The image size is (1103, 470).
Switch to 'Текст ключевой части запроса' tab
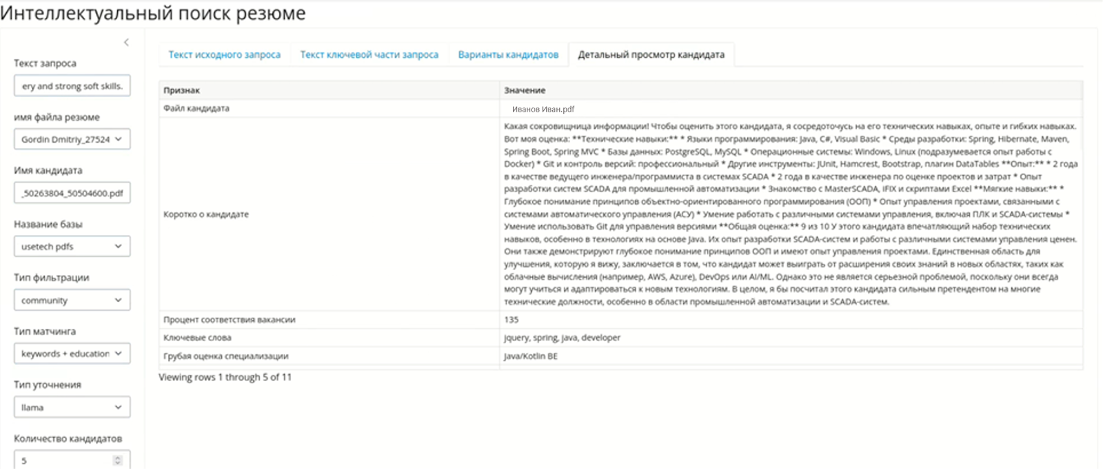tap(369, 54)
